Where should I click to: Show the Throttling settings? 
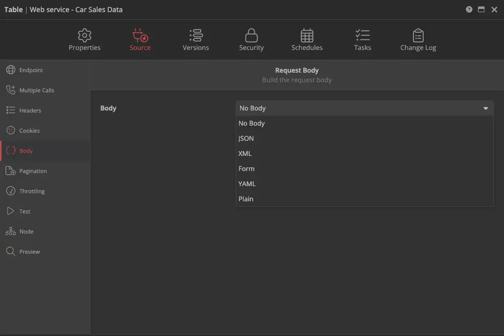(32, 191)
